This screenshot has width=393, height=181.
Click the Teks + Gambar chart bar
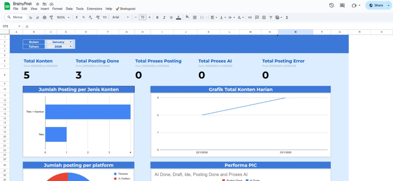point(88,112)
